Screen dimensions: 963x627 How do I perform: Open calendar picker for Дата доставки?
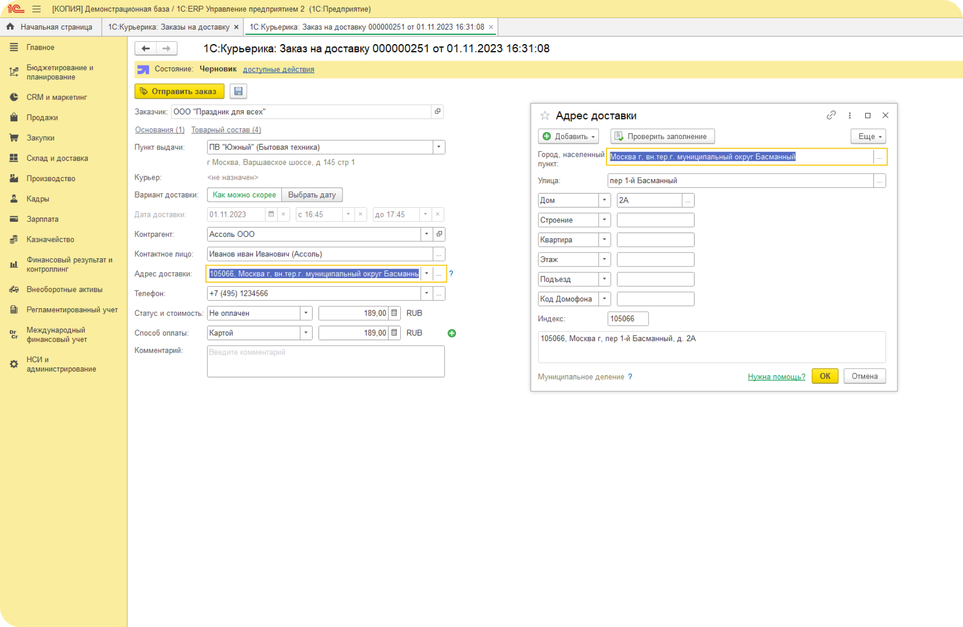click(271, 214)
